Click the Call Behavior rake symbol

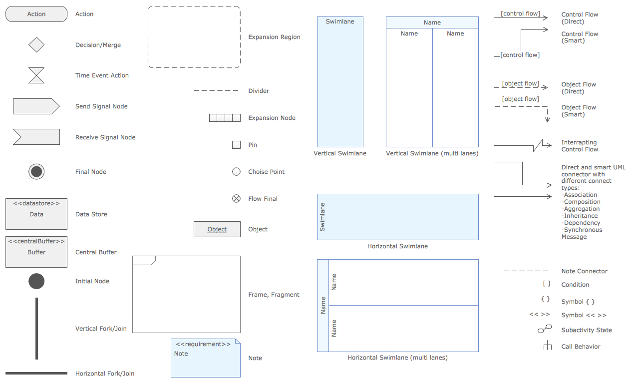click(x=548, y=346)
